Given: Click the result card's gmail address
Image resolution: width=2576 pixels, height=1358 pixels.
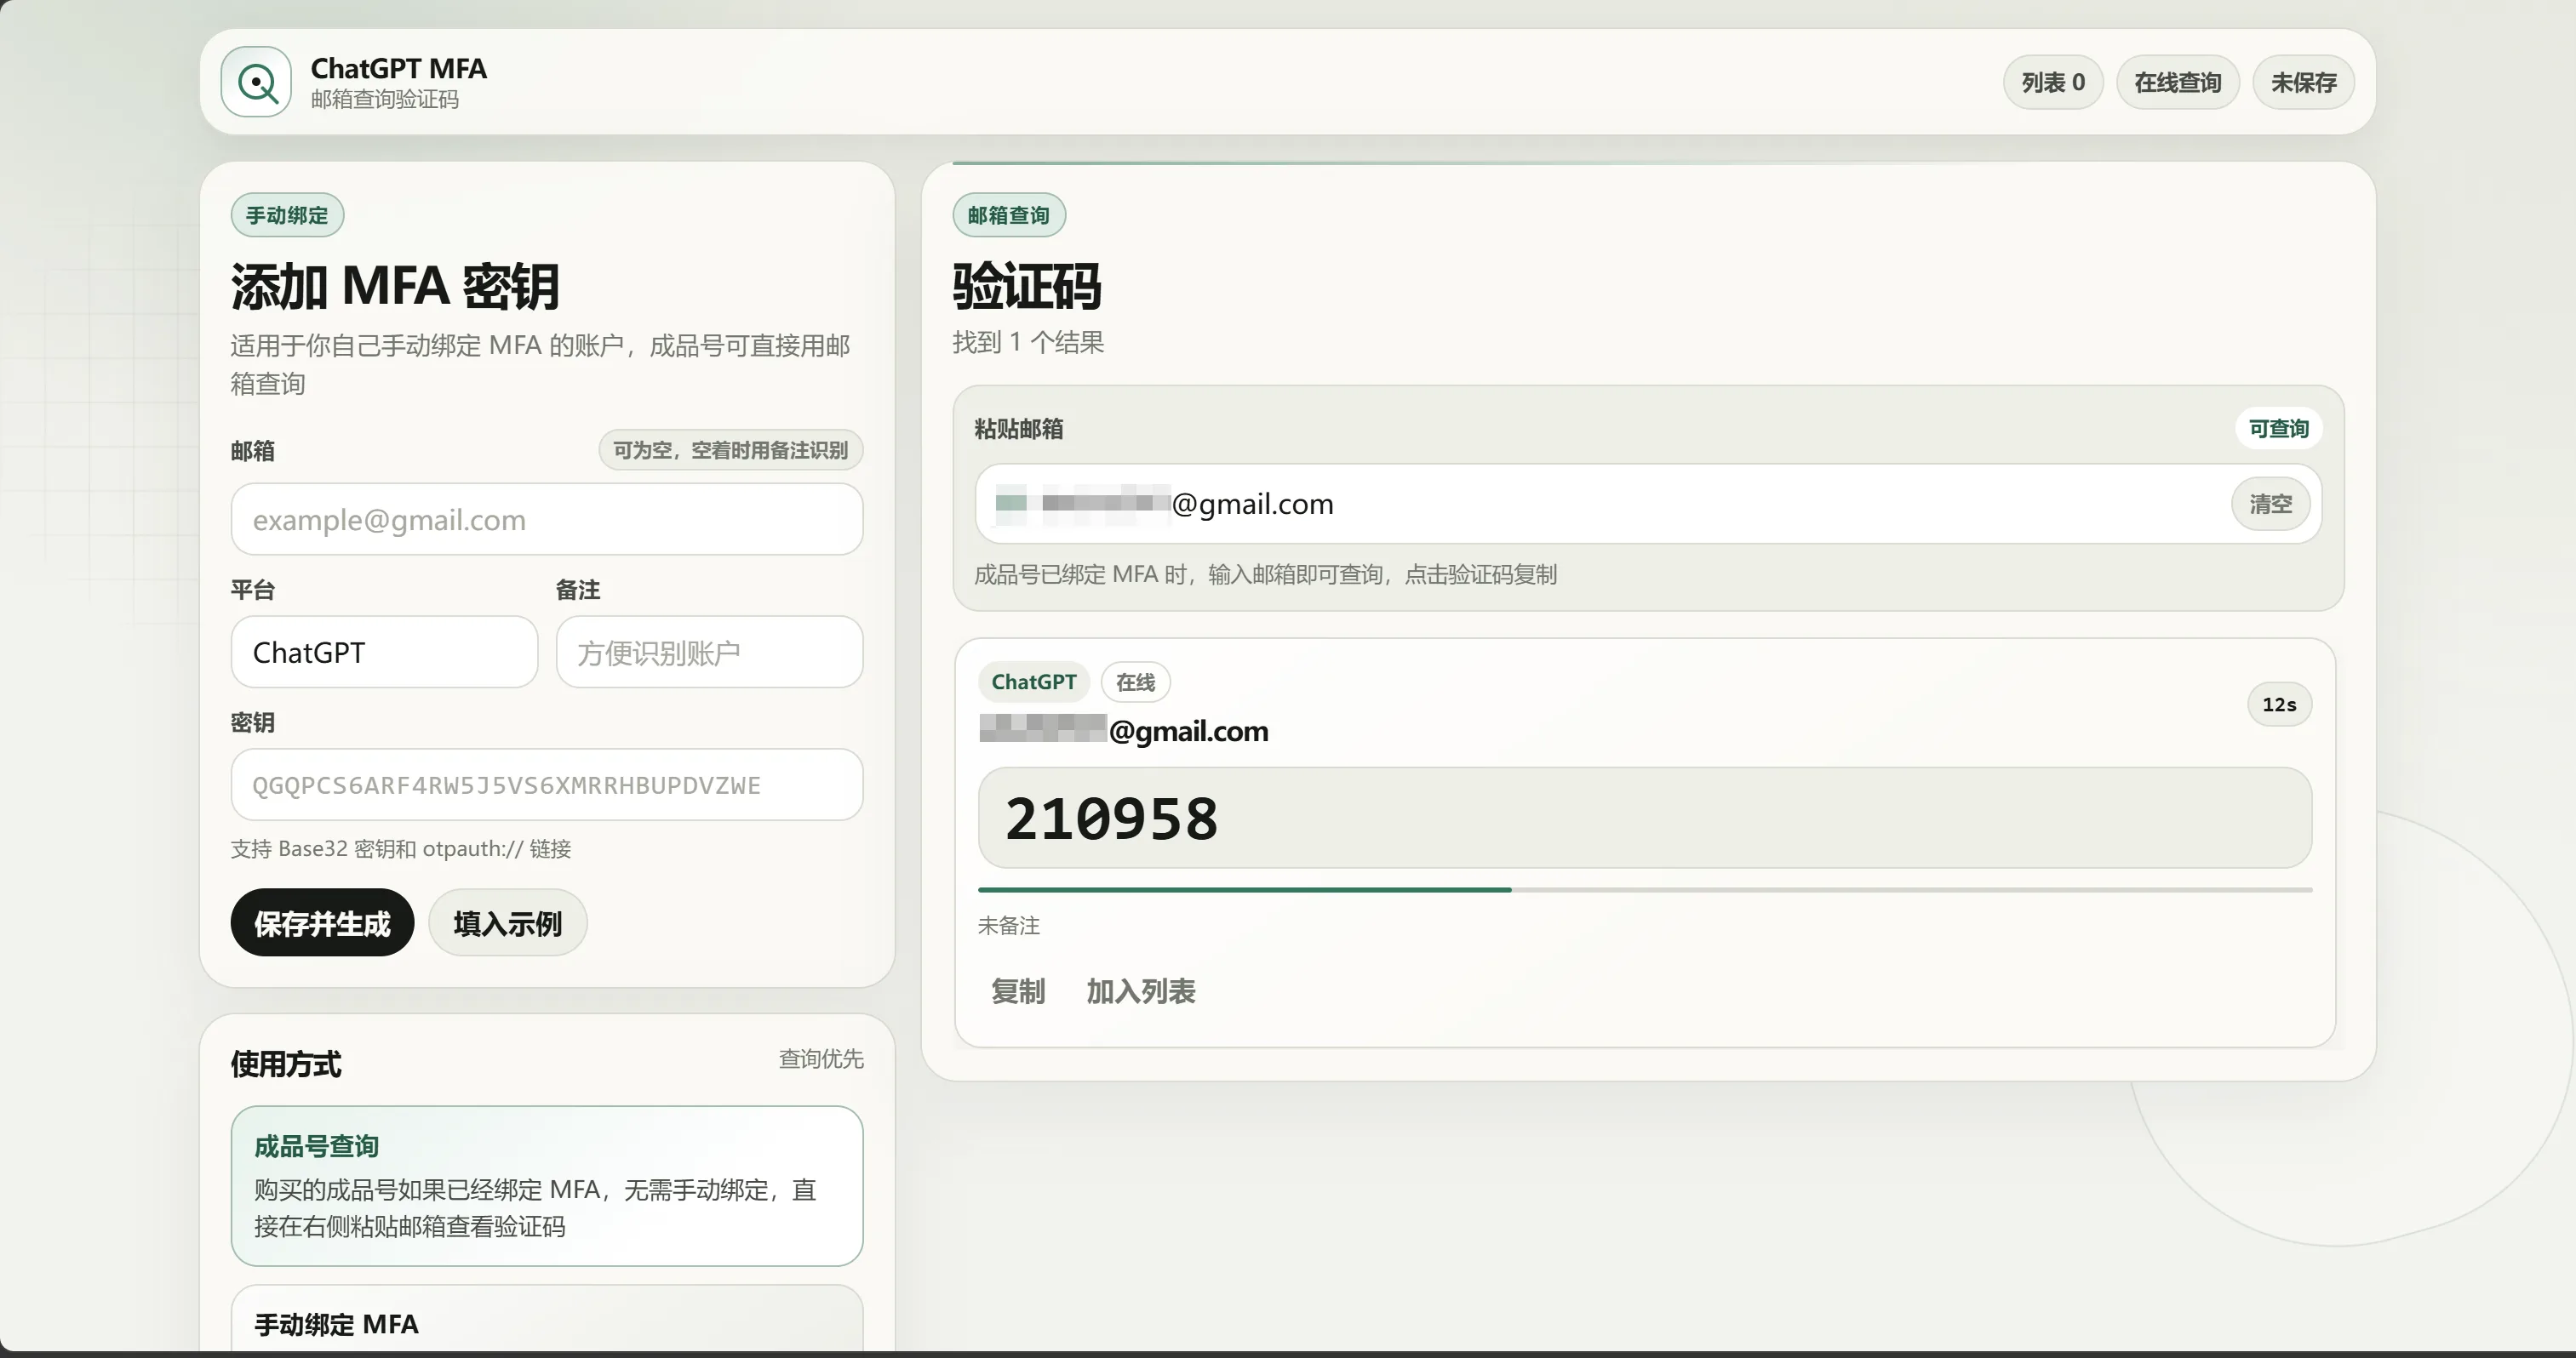Looking at the screenshot, I should pyautogui.click(x=1124, y=730).
